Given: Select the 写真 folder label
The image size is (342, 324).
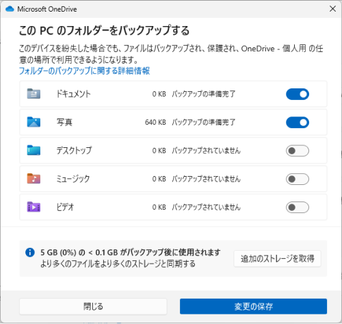Looking at the screenshot, I should coord(64,122).
